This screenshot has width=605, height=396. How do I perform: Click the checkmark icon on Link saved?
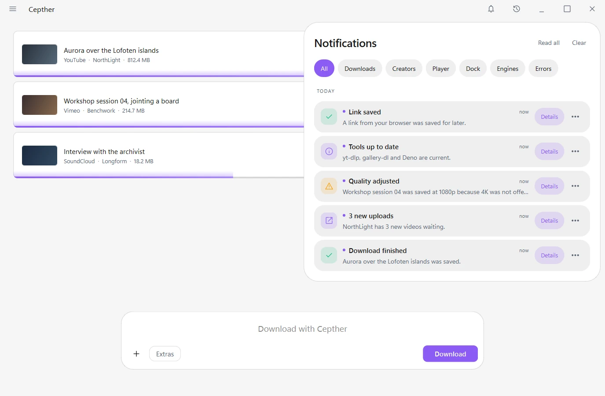[x=329, y=117]
